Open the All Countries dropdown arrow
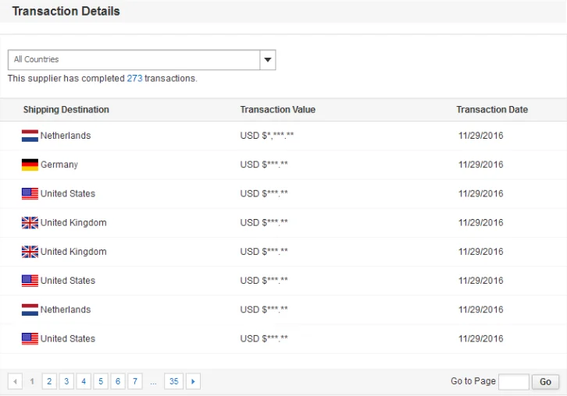 (267, 60)
